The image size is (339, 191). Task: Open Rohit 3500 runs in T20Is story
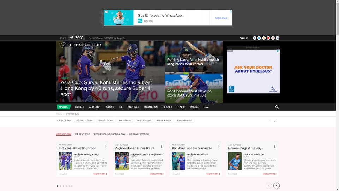[x=189, y=93]
